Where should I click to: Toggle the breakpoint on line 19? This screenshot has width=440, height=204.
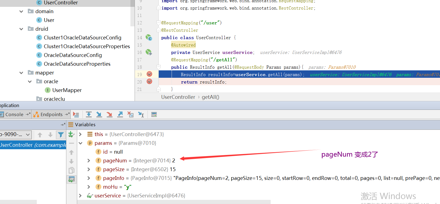(x=149, y=74)
